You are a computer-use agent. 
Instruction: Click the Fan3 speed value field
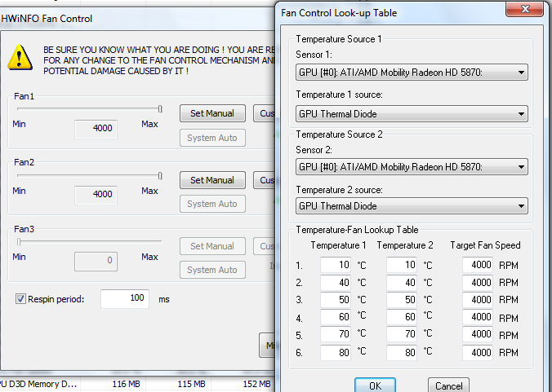tap(96, 261)
